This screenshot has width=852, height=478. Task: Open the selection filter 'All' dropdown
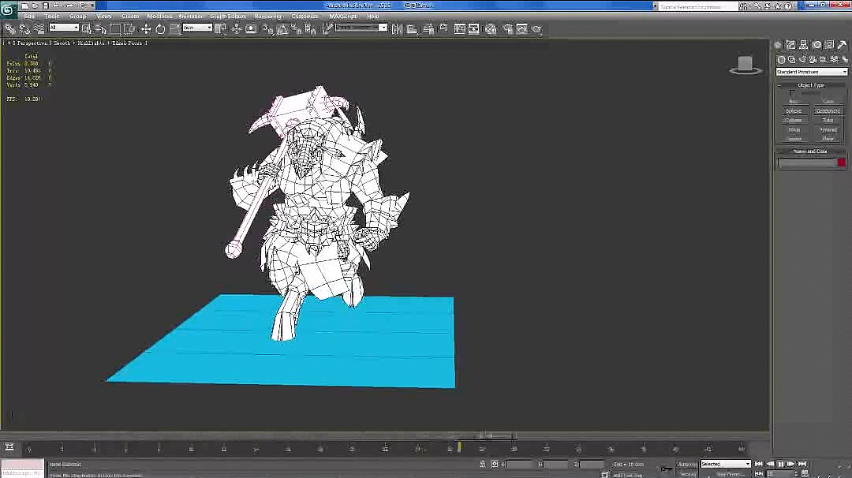tap(64, 28)
